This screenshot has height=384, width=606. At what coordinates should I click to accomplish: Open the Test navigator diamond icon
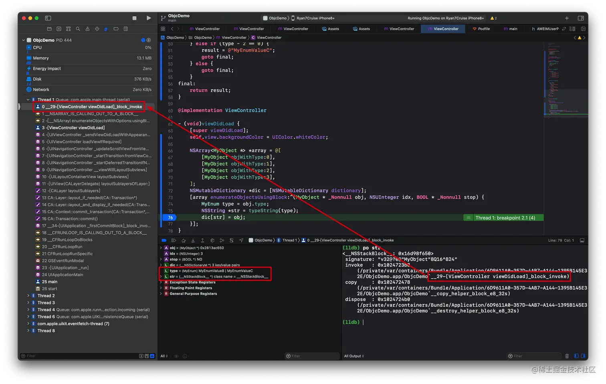[x=97, y=29]
